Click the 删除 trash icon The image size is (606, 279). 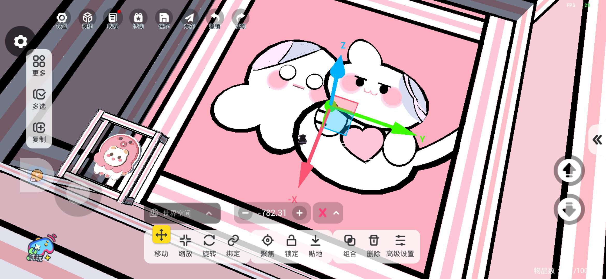(x=373, y=241)
